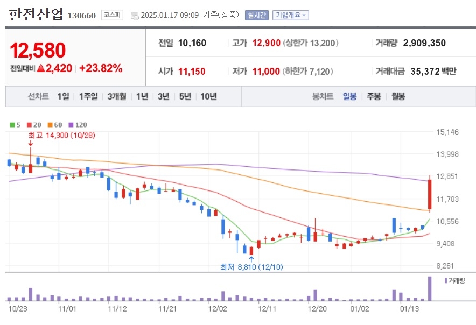Click the 최저 8,810 (12/10) marker label
Screen dimensions: 476x325
[x=251, y=267]
